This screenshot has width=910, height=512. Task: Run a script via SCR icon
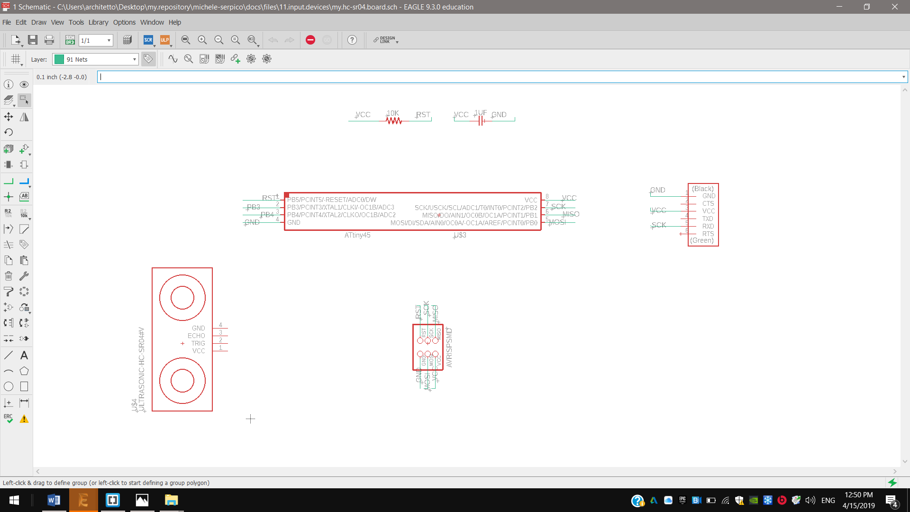(148, 40)
